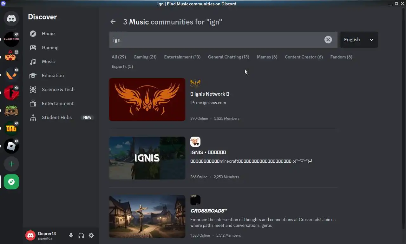Click the "390 Online" count text

click(199, 118)
